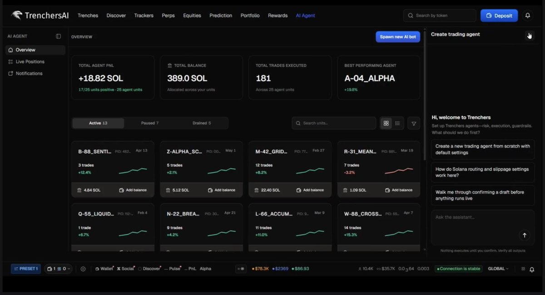This screenshot has height=295, width=545.
Task: Click the A-04_ALPHA best performing agent
Action: click(x=370, y=78)
